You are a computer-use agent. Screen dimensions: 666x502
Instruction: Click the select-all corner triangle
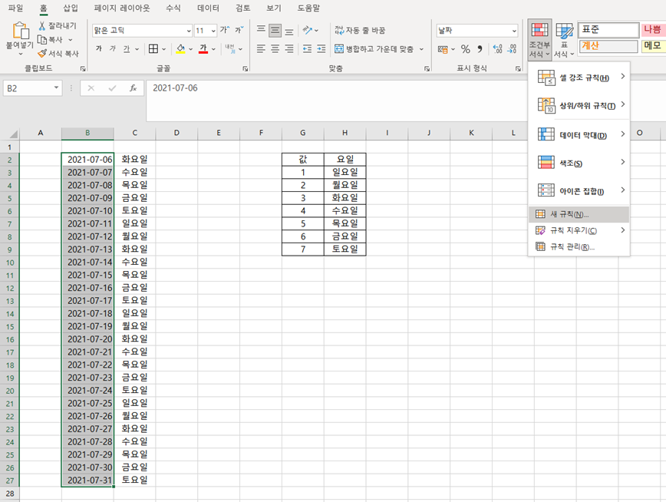pyautogui.click(x=13, y=134)
